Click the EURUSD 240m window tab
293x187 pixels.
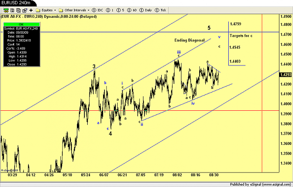coord(17,3)
